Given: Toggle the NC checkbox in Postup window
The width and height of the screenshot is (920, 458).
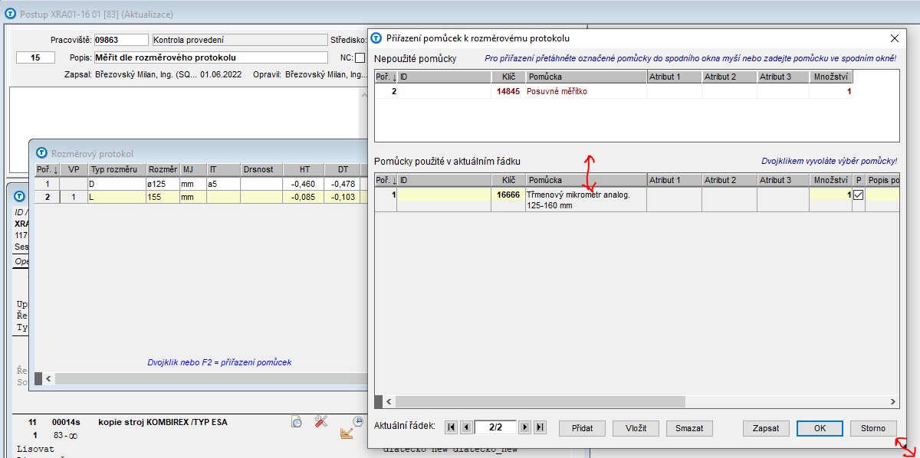Looking at the screenshot, I should 360,57.
